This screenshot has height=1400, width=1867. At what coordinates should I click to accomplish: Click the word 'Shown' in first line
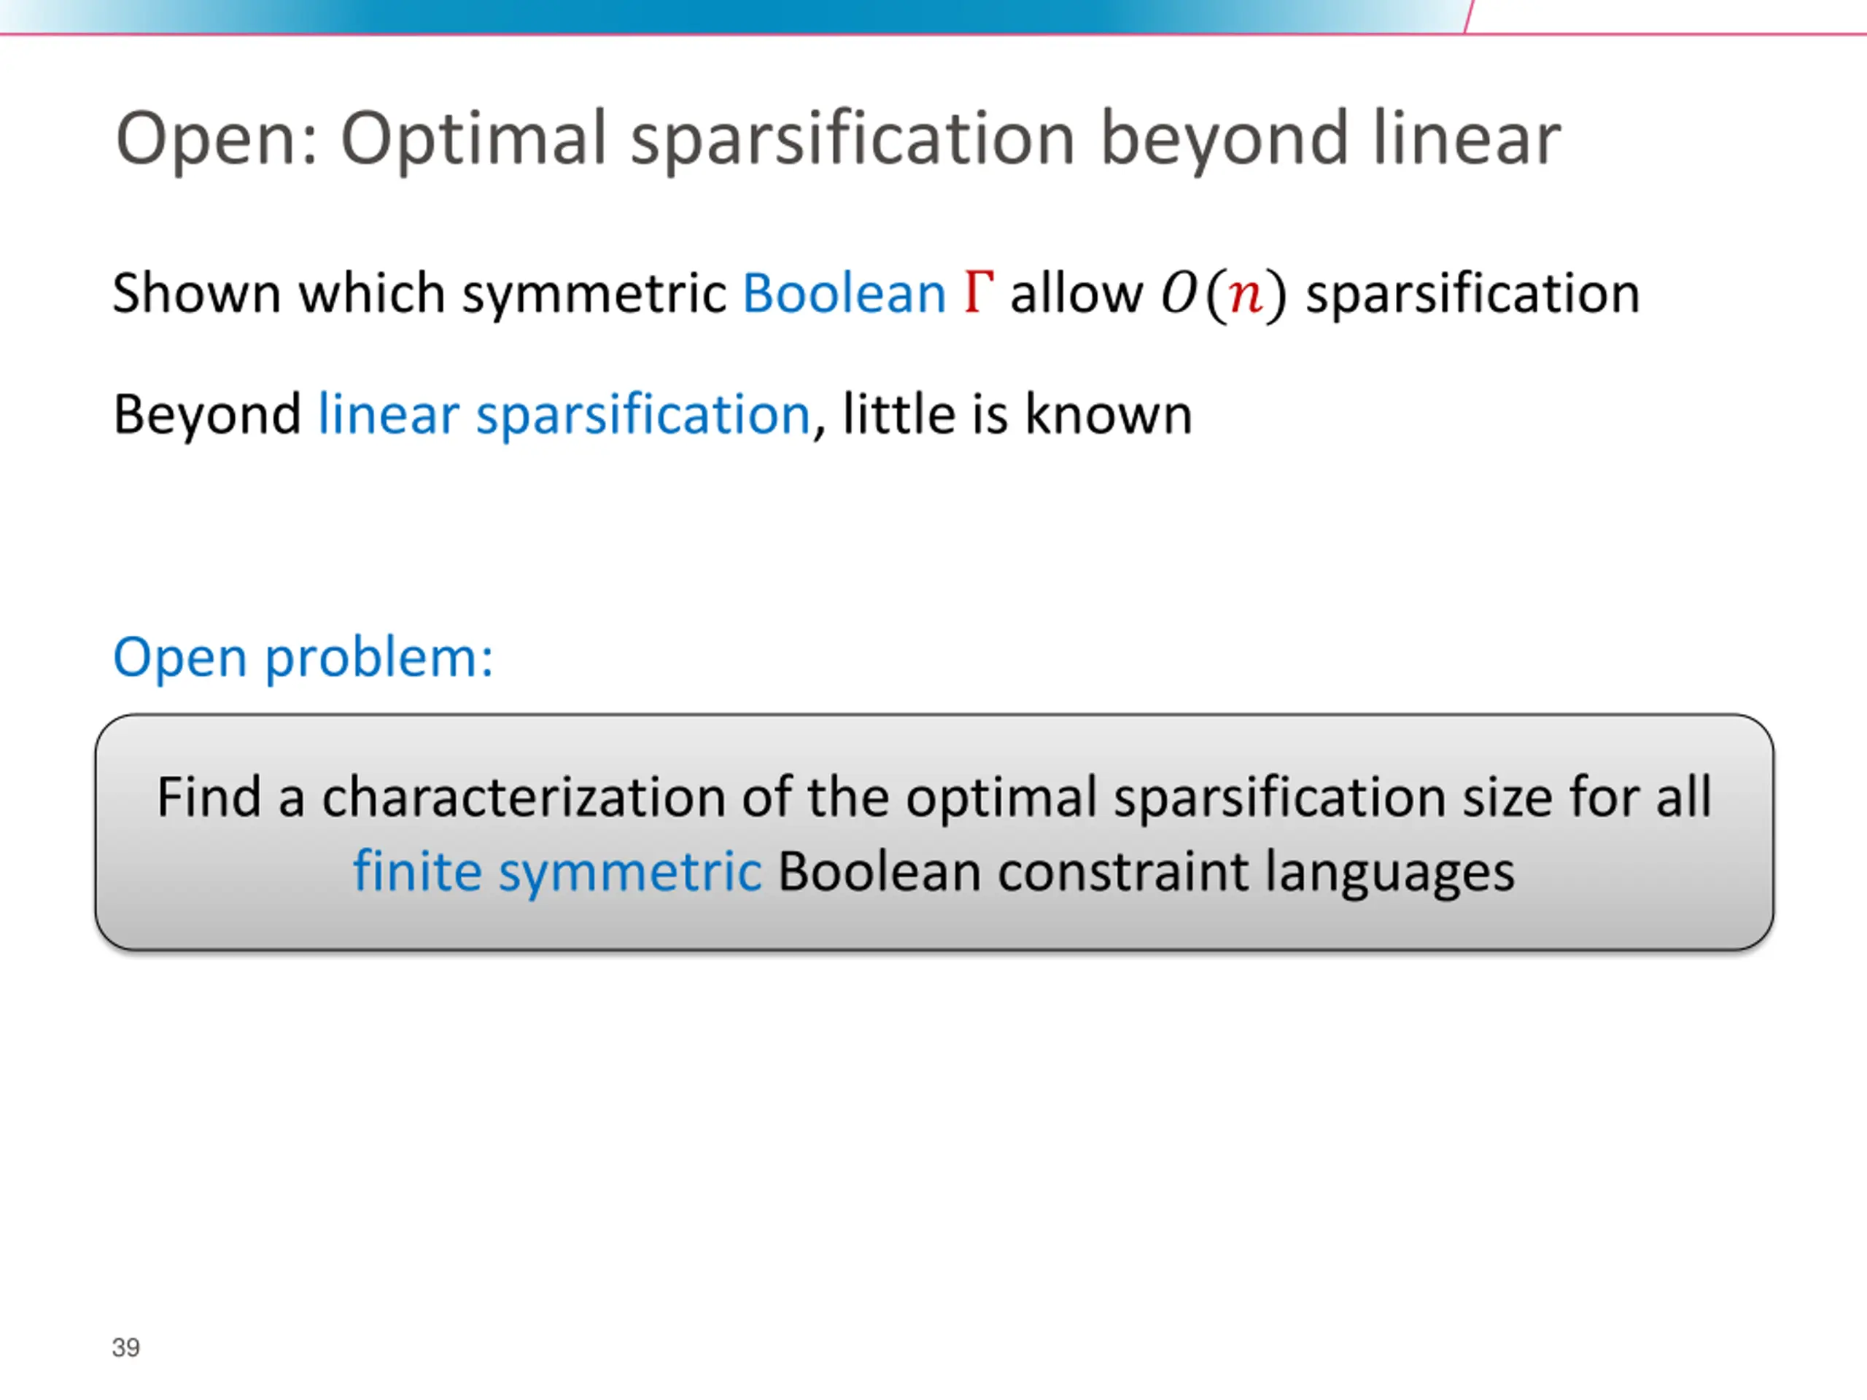click(x=197, y=294)
